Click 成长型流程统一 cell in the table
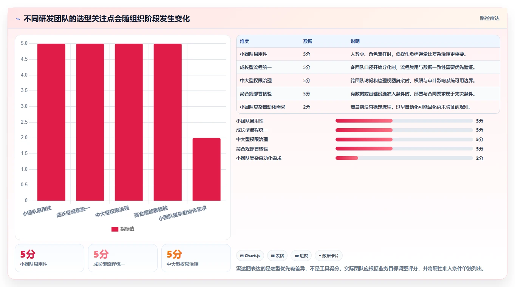Viewport: 515px width, 287px height. coord(256,68)
